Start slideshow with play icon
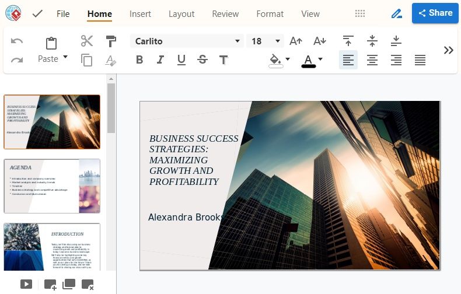 coord(26,284)
